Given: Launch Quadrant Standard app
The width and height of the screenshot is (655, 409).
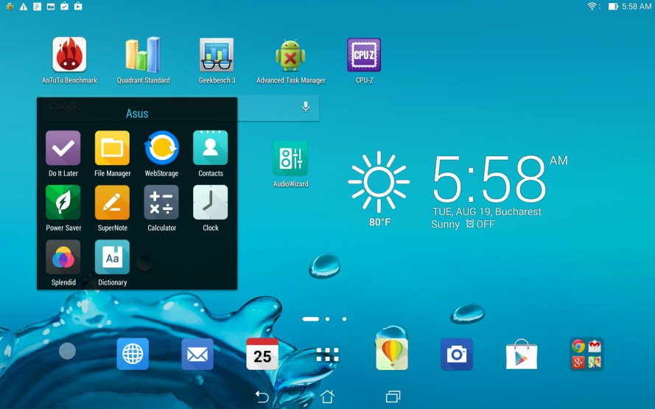Looking at the screenshot, I should click(x=143, y=55).
